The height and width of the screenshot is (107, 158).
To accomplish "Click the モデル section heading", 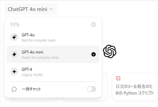I will [15, 25].
